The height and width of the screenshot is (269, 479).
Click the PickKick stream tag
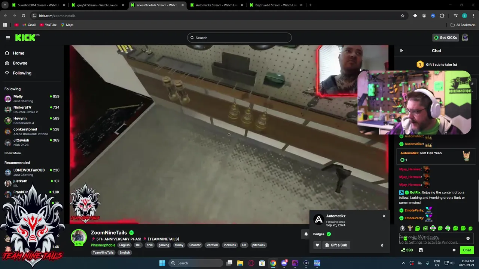point(230,245)
